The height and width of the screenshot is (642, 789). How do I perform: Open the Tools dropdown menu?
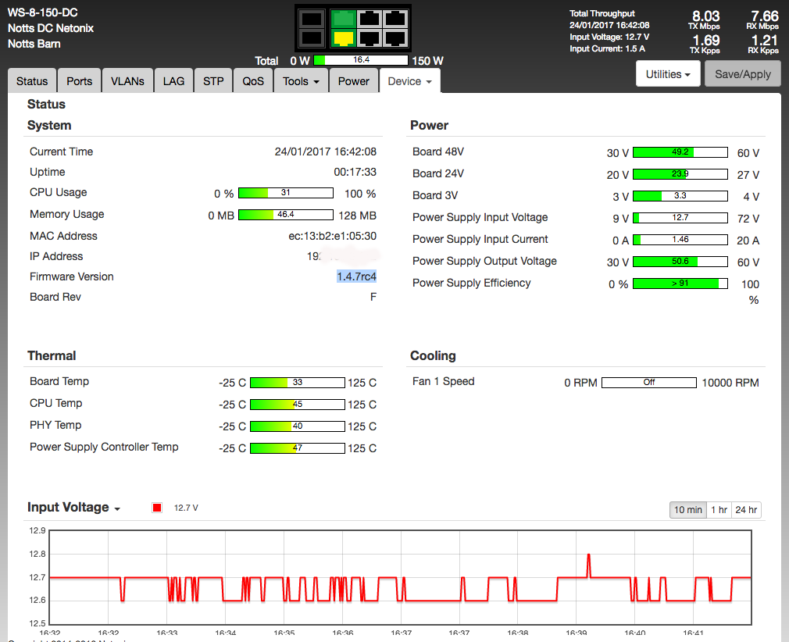(301, 81)
